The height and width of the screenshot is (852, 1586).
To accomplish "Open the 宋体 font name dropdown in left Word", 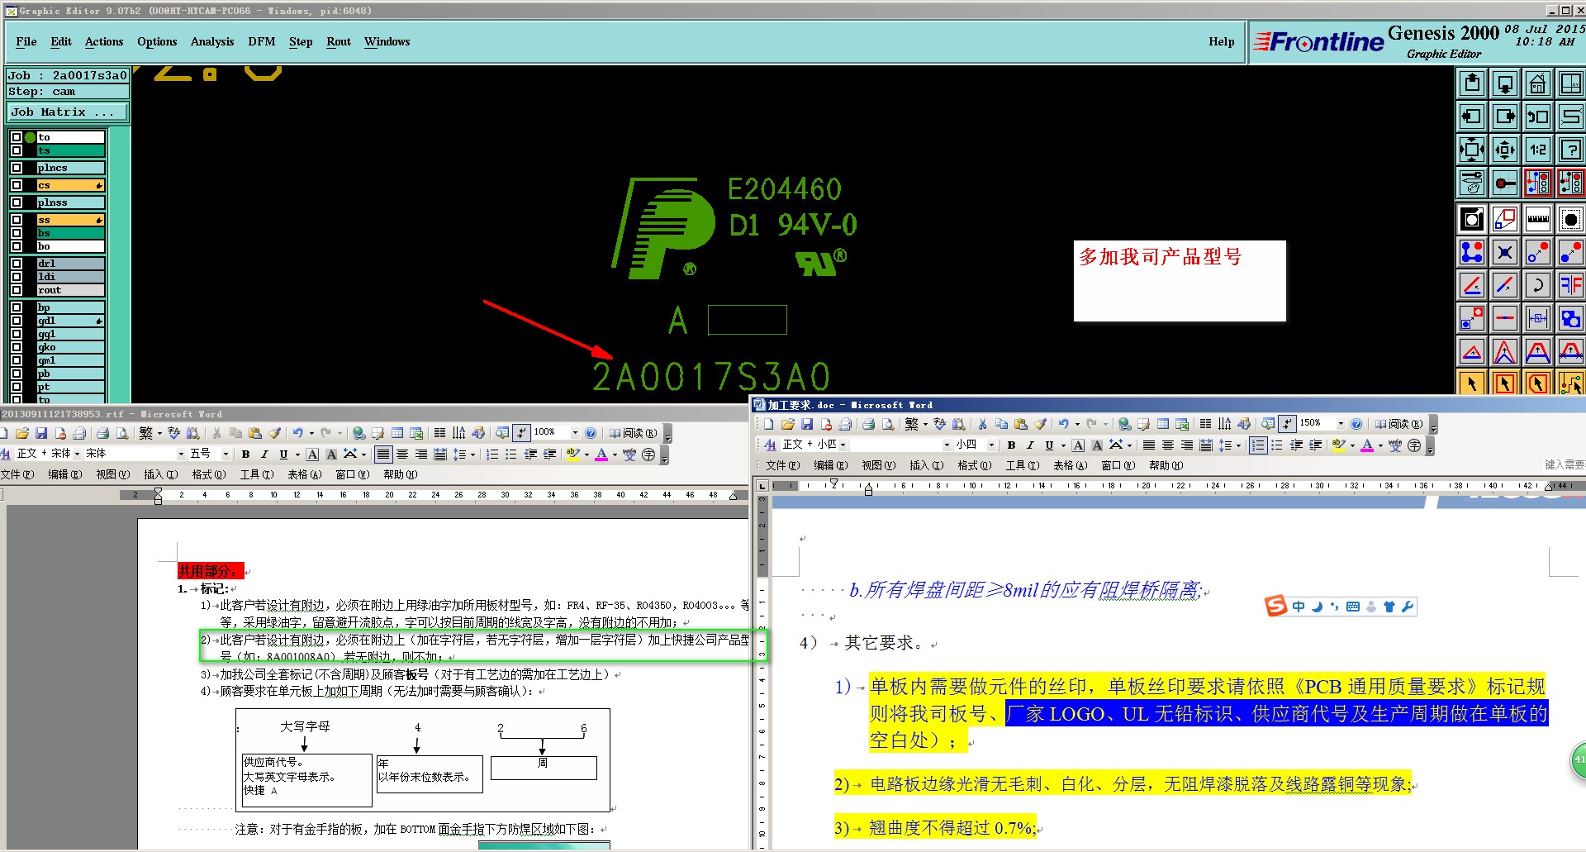I will point(181,454).
